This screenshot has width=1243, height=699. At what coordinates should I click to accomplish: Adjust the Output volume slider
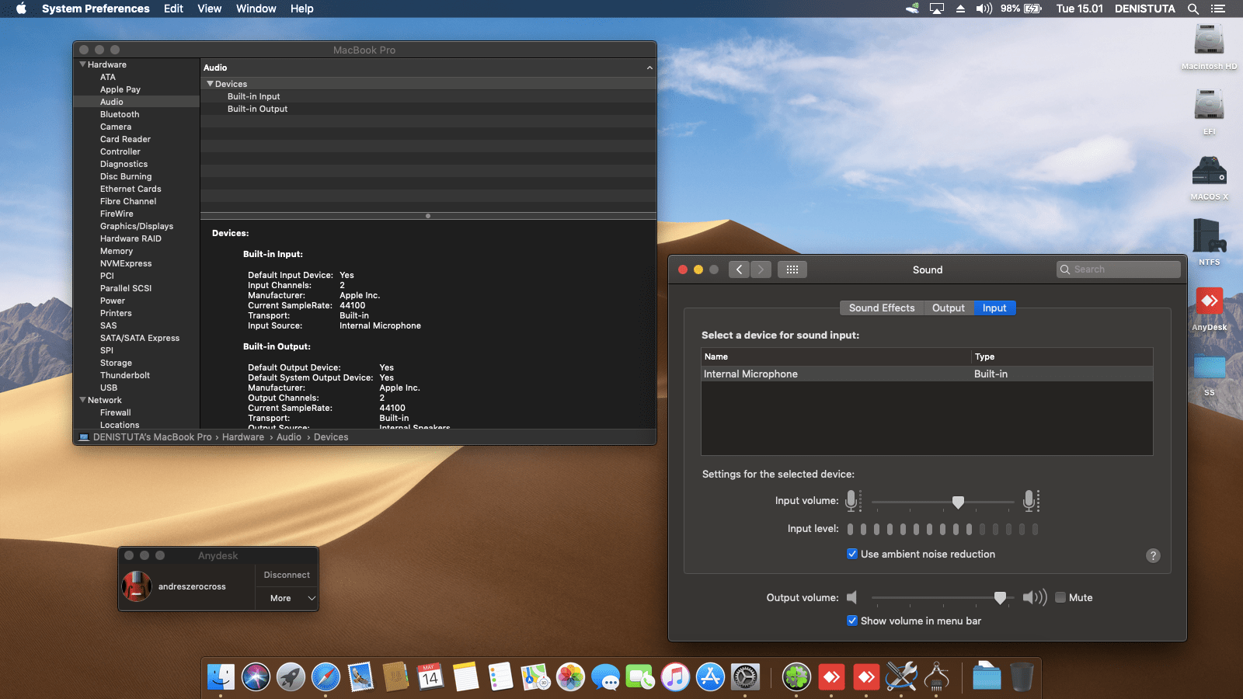(1000, 597)
